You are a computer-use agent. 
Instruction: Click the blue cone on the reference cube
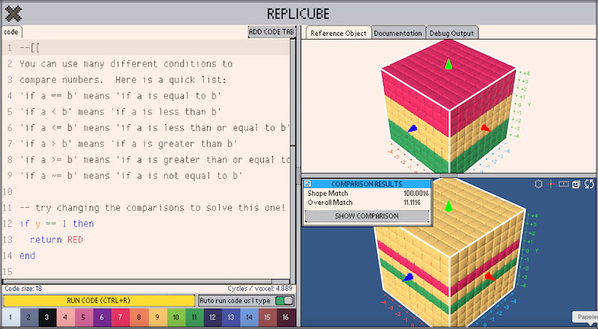coord(412,129)
